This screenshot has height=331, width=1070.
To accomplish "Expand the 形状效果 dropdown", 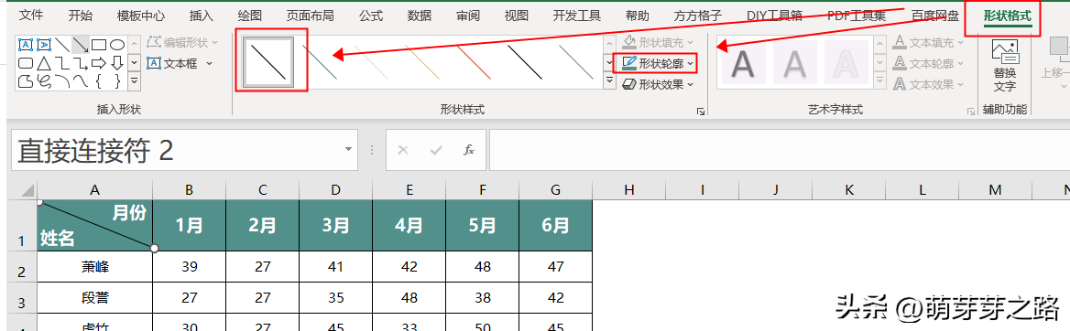I will [x=690, y=84].
